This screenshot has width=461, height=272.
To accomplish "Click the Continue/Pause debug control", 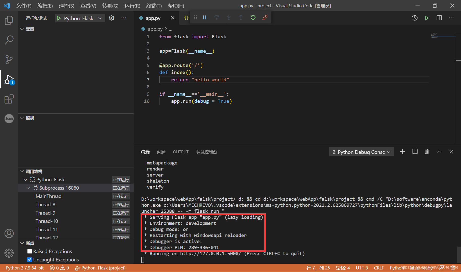I will [x=204, y=17].
